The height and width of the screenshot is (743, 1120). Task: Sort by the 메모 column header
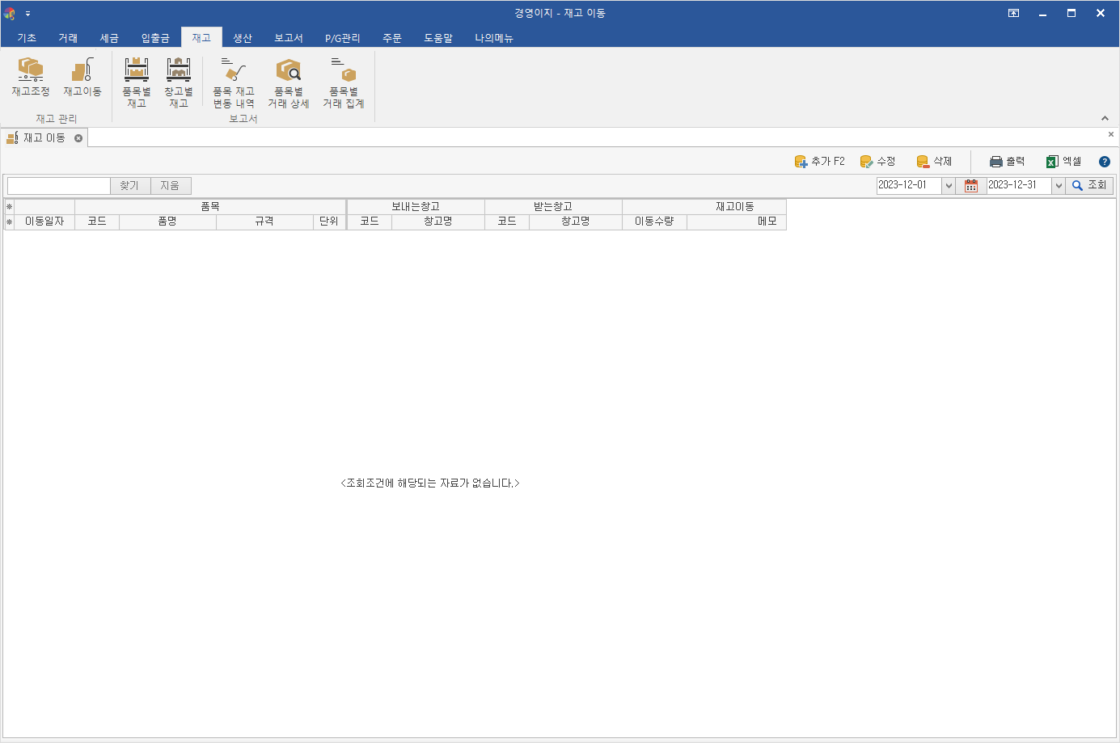tap(737, 222)
